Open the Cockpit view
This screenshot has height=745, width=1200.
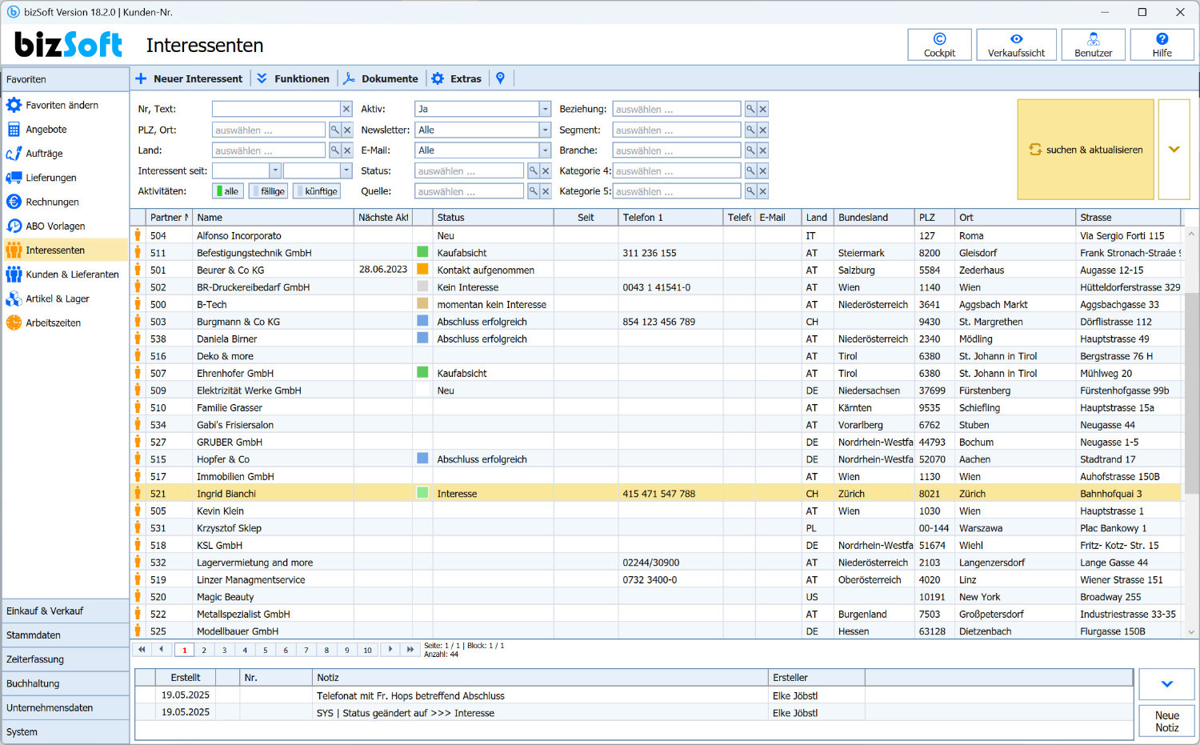[939, 45]
